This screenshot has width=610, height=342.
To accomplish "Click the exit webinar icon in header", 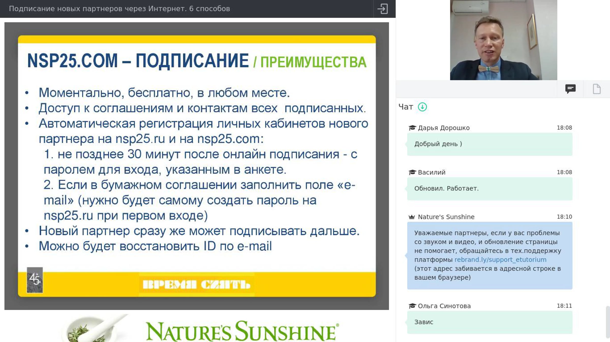I will [x=383, y=9].
